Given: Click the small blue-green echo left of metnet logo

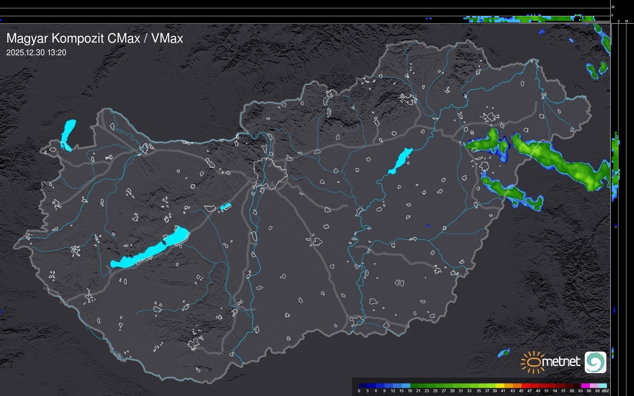Looking at the screenshot, I should tap(504, 352).
